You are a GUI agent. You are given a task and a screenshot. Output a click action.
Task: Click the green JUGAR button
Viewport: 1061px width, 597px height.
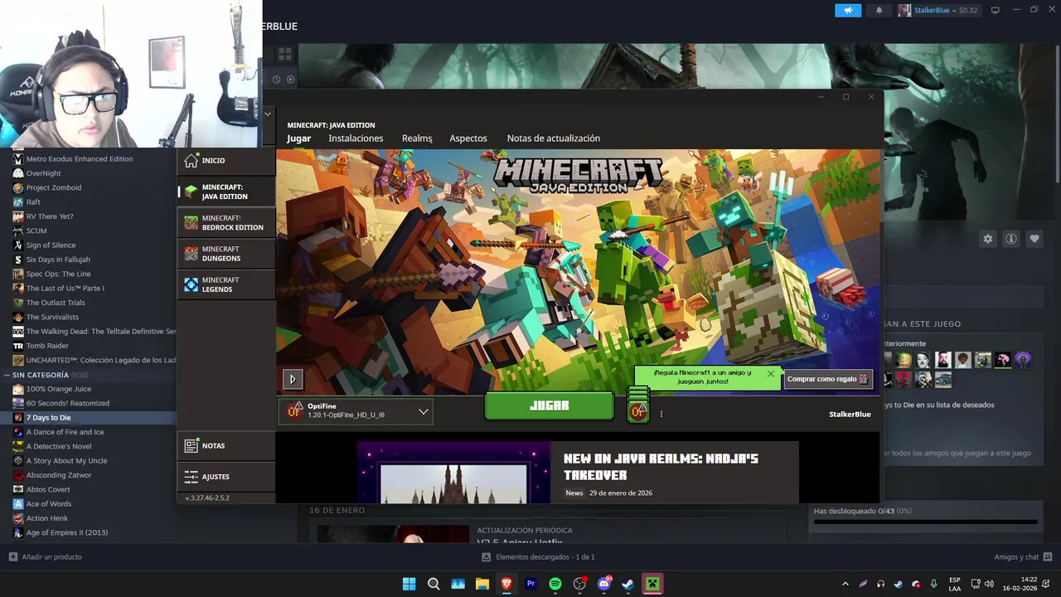tap(549, 405)
